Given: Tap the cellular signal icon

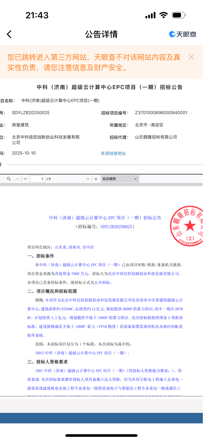Looking at the screenshot, I should [x=150, y=15].
